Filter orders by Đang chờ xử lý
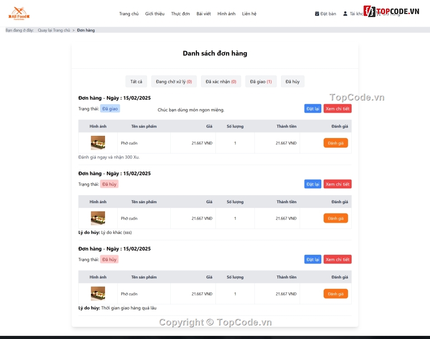 pyautogui.click(x=174, y=81)
